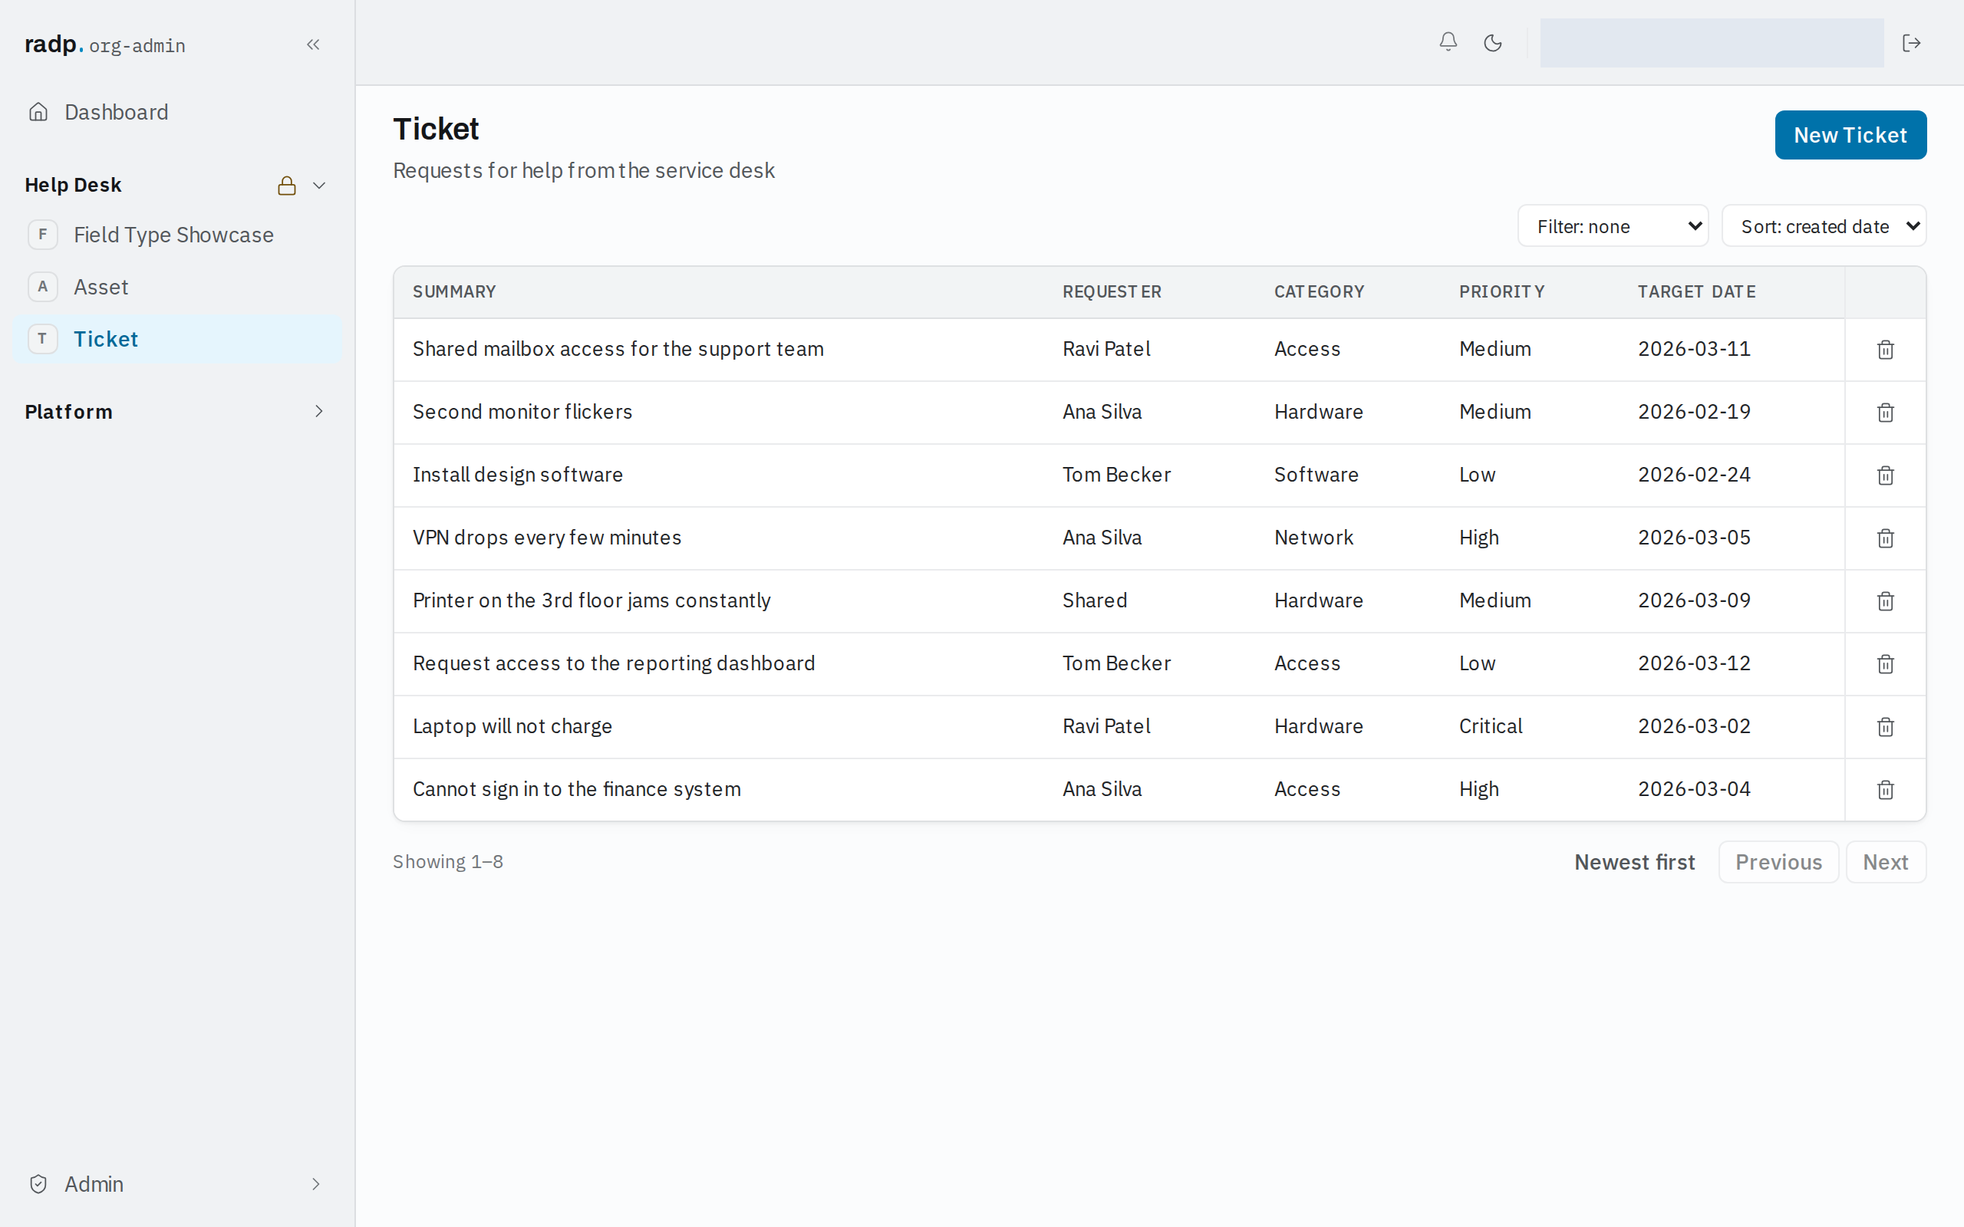
Task: Collapse the sidebar with double-chevron icon
Action: 313,44
